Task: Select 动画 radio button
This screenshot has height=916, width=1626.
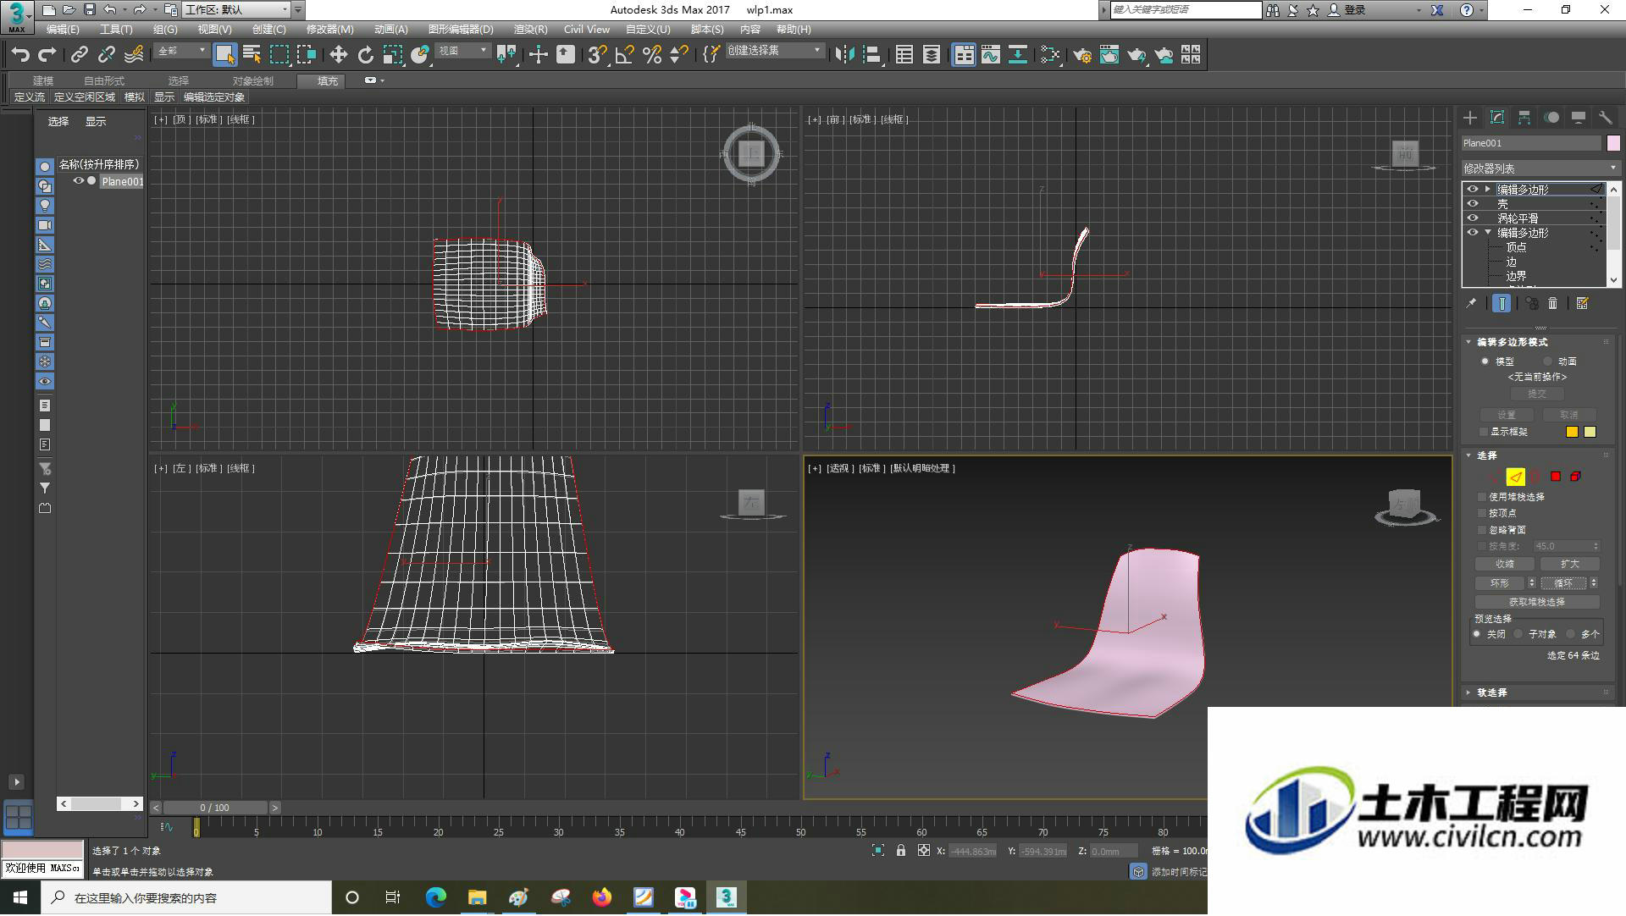Action: point(1548,361)
